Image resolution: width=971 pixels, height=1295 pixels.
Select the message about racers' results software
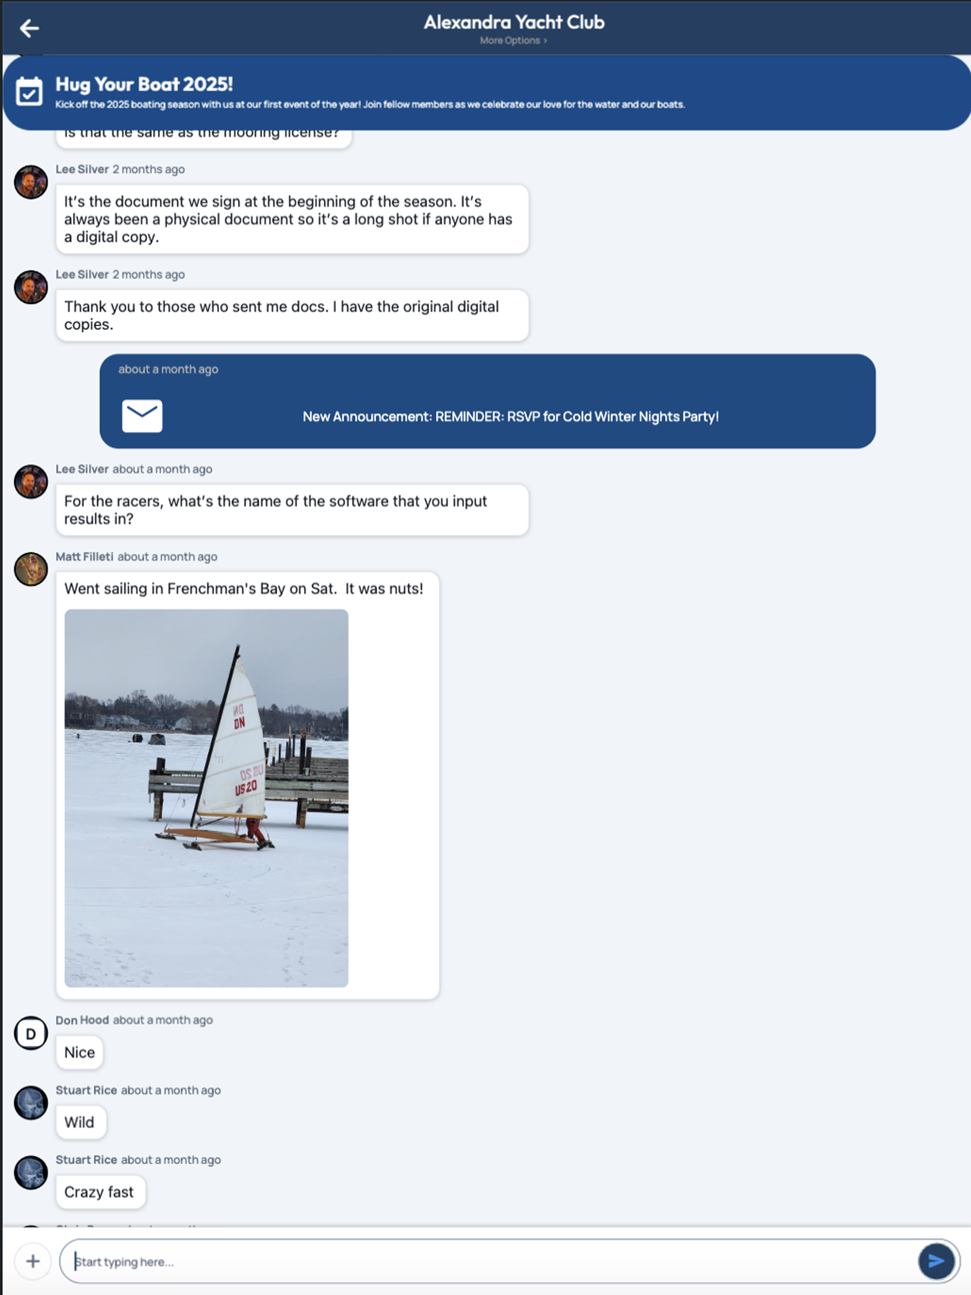[x=292, y=510]
